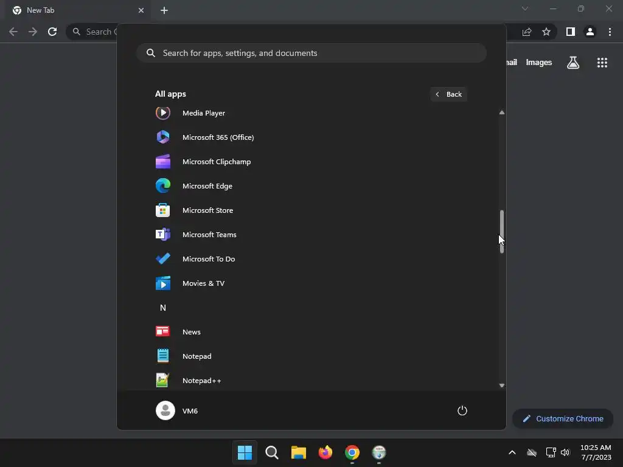Open Google apps grid icon

click(602, 63)
